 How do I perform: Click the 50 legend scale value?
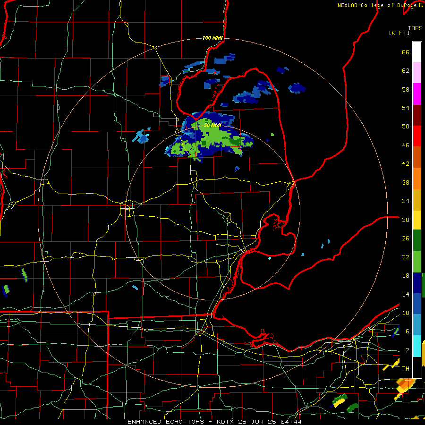click(406, 127)
